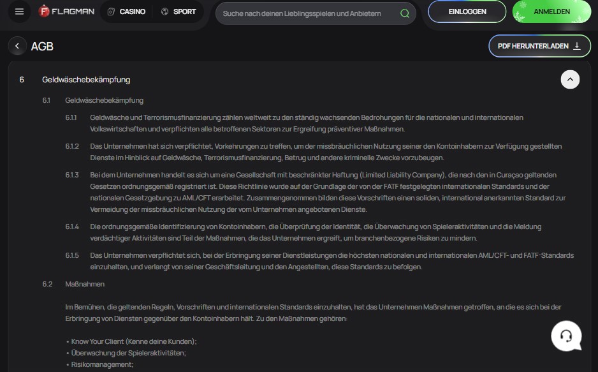This screenshot has height=372, width=598.
Task: Click the Know Your Client bullet item
Action: (x=134, y=341)
